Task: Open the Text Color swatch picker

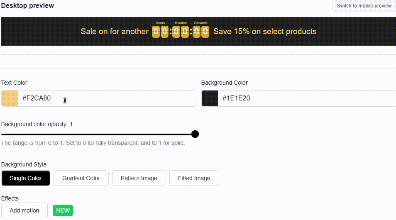Action: click(10, 98)
